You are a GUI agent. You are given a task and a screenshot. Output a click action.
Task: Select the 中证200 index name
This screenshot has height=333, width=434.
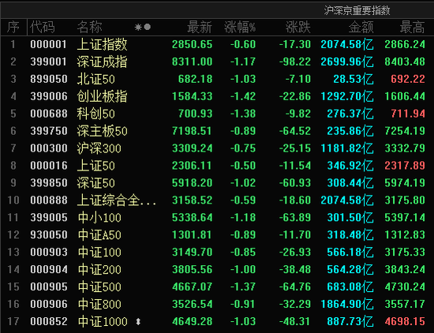coord(99,269)
